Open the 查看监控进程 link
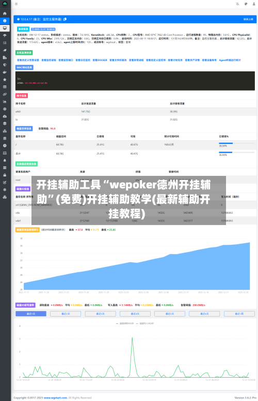The width and height of the screenshot is (258, 401). pyautogui.click(x=49, y=60)
